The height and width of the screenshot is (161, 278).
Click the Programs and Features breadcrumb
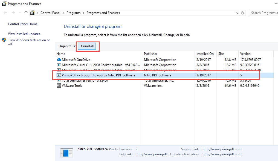coord(103,13)
